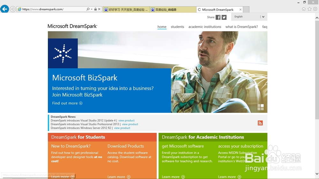319x179 pixels.
Task: View product for Visual Studio Professional 2013
Action: pos(130,124)
